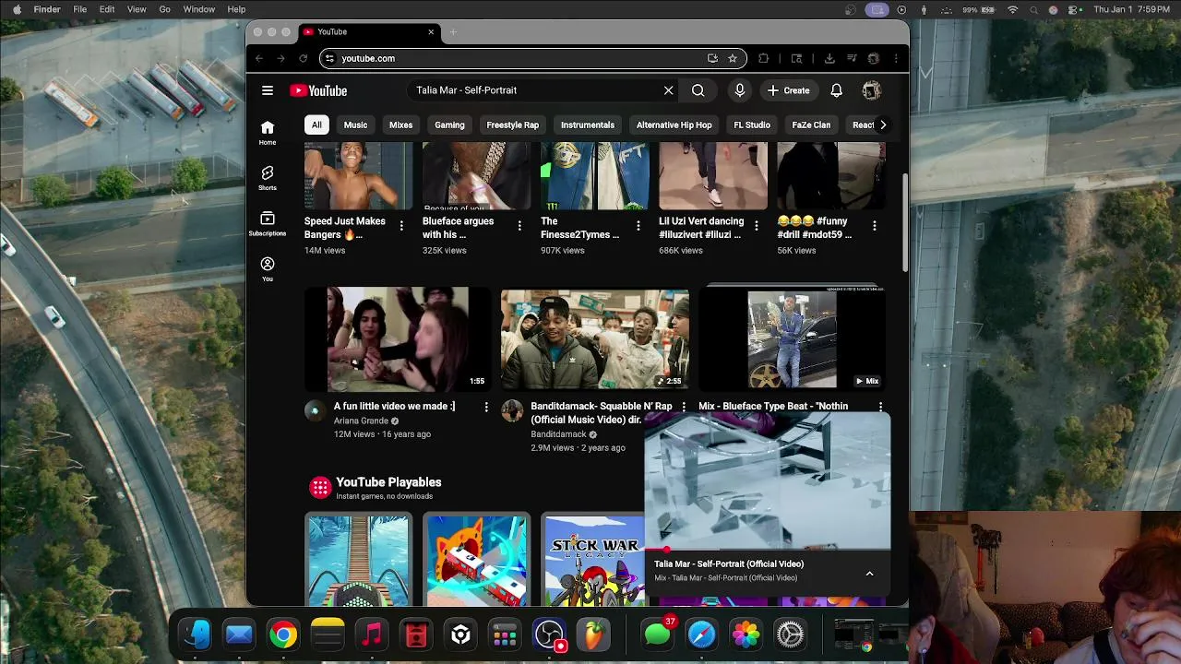This screenshot has height=664, width=1181.
Task: Open the You page in sidebar
Action: (x=268, y=269)
